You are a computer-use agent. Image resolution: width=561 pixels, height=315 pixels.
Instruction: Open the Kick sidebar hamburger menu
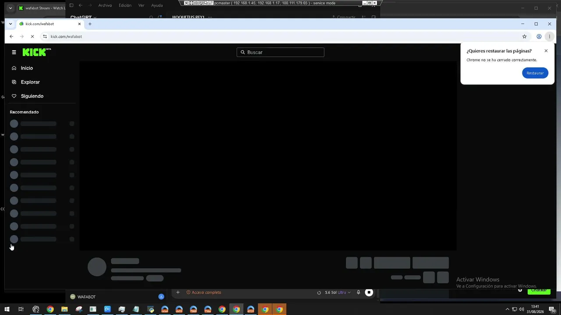click(x=14, y=52)
